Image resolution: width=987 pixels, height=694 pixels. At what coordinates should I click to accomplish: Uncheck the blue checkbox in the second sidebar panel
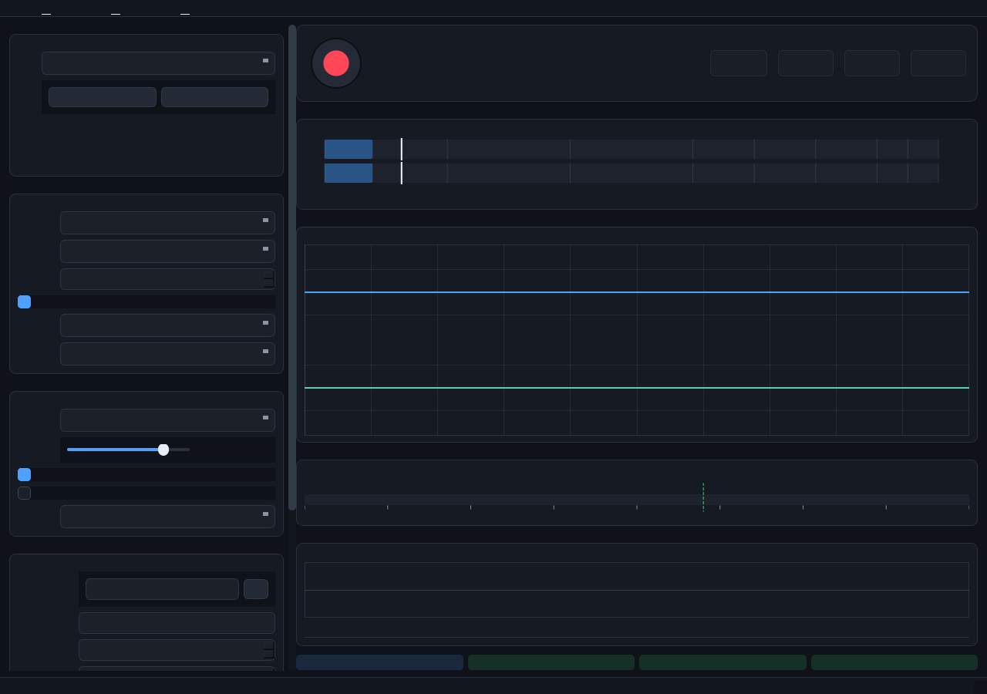[24, 302]
